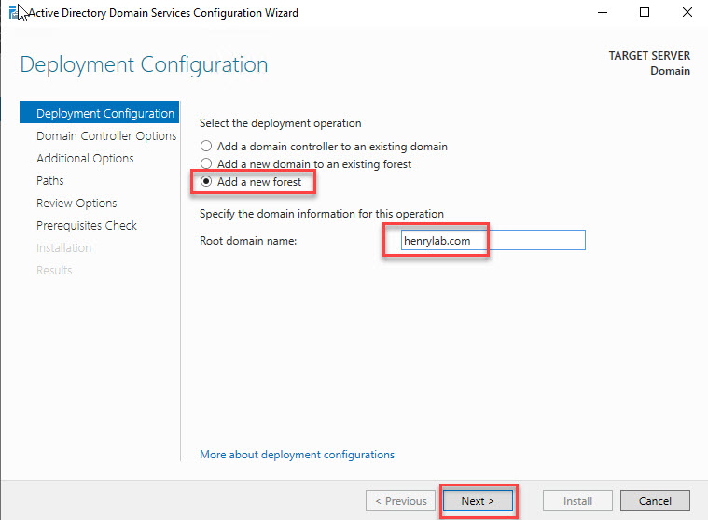Image resolution: width=708 pixels, height=520 pixels.
Task: Select 'Add a domain controller to an existing domain'
Action: 207,147
